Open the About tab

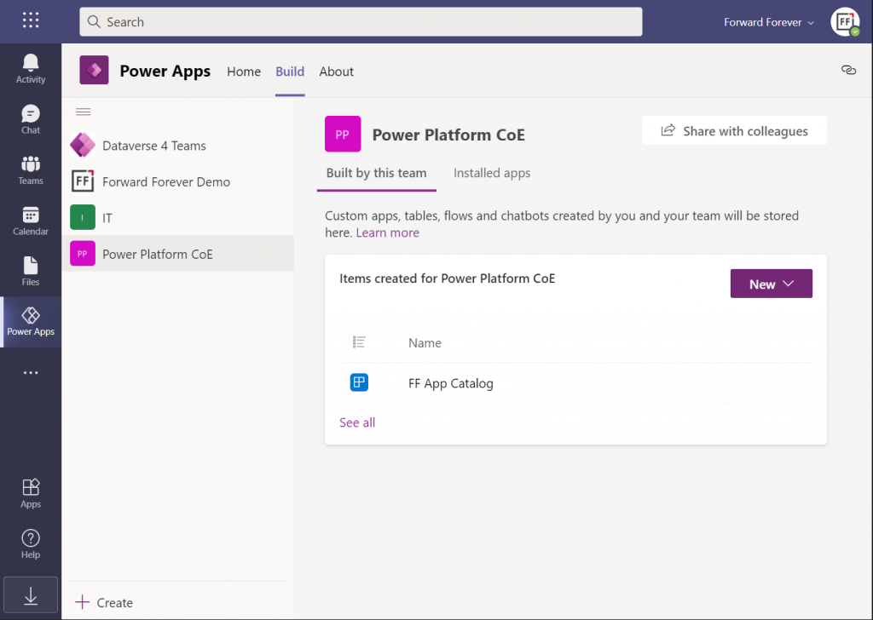pos(336,72)
